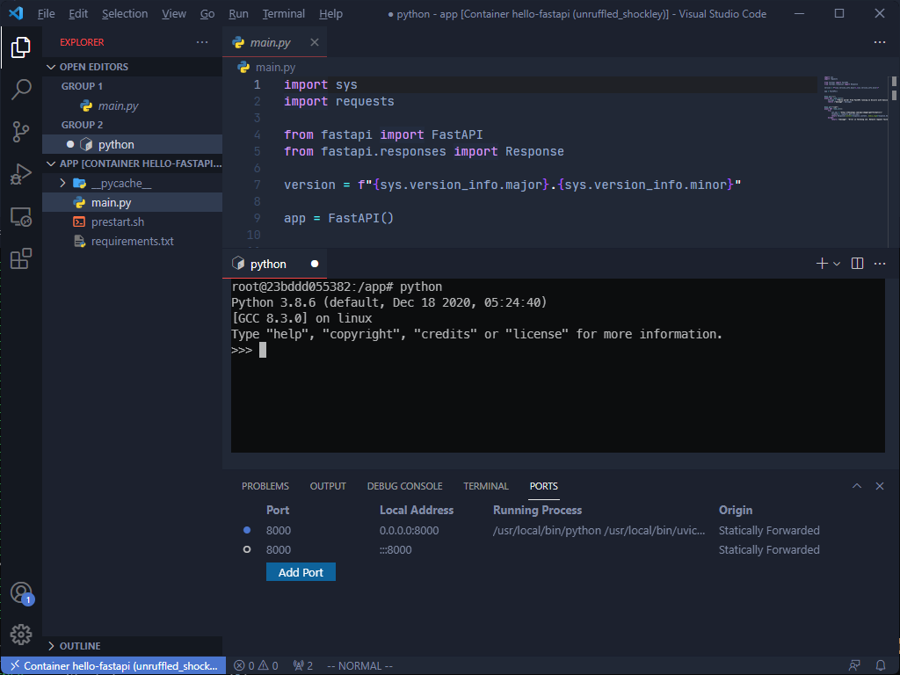Click the Running Process column header
This screenshot has height=675, width=900.
(537, 511)
